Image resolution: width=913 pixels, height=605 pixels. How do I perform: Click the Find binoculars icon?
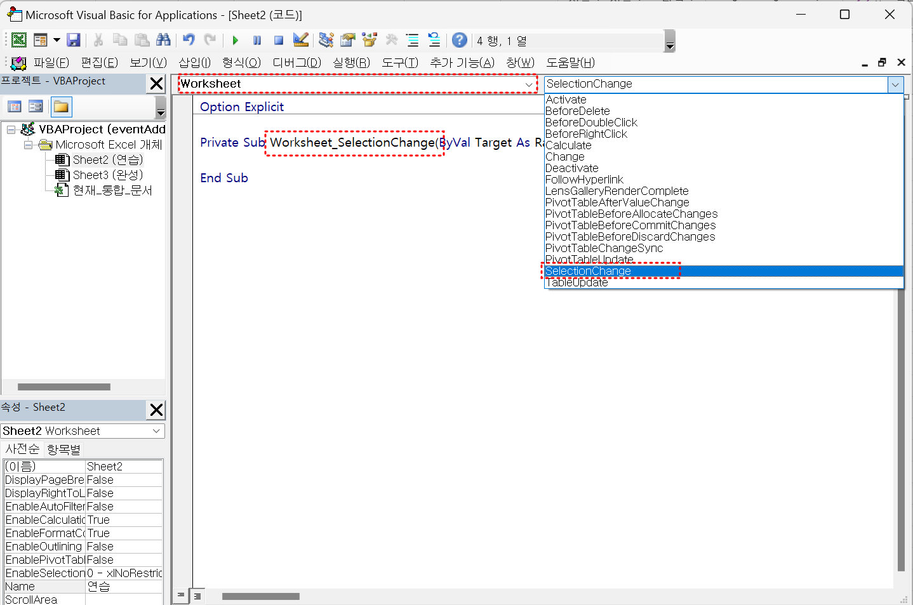(163, 41)
